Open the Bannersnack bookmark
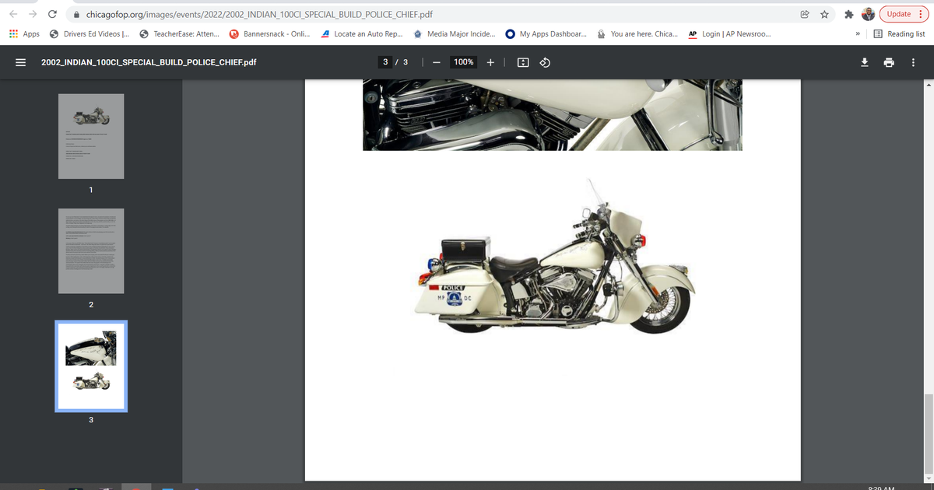This screenshot has width=934, height=490. pyautogui.click(x=269, y=34)
